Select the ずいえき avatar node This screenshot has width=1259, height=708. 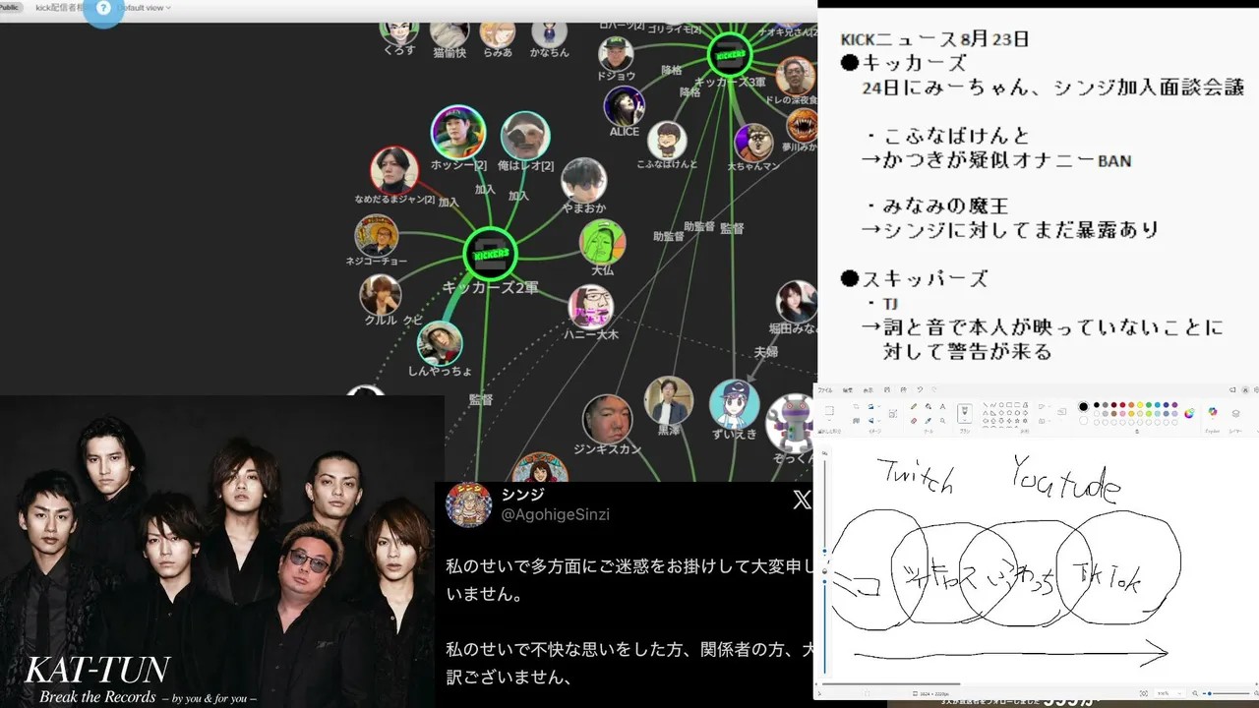click(734, 404)
